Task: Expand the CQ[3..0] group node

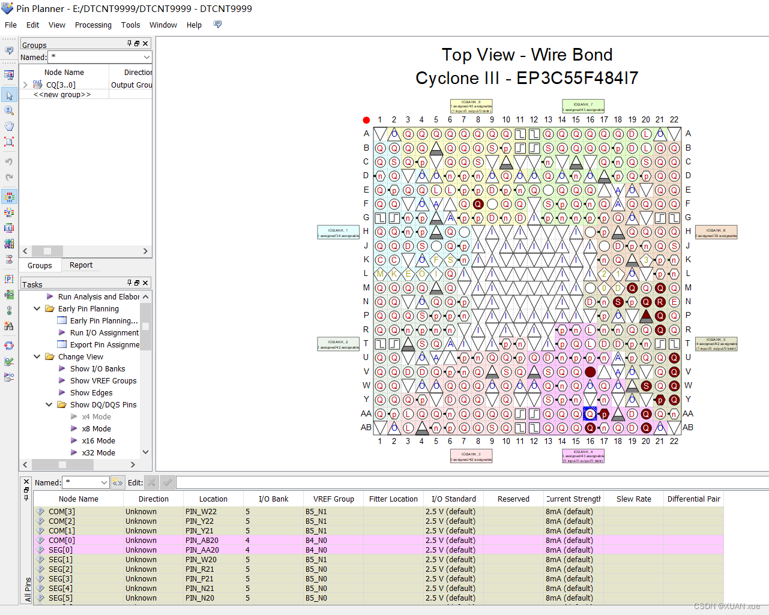Action: click(25, 85)
